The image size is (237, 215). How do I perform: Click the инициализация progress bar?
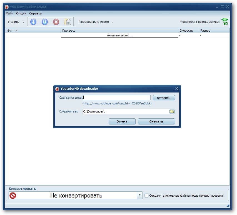[x=119, y=35]
